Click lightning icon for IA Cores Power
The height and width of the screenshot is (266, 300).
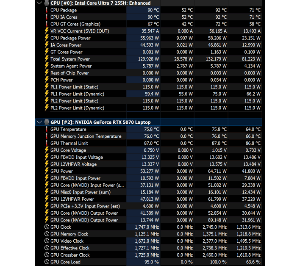point(47,45)
